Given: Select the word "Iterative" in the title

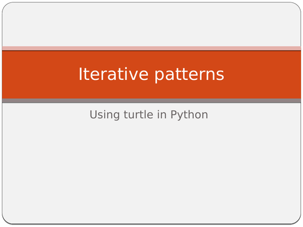Looking at the screenshot, I should [x=113, y=74].
